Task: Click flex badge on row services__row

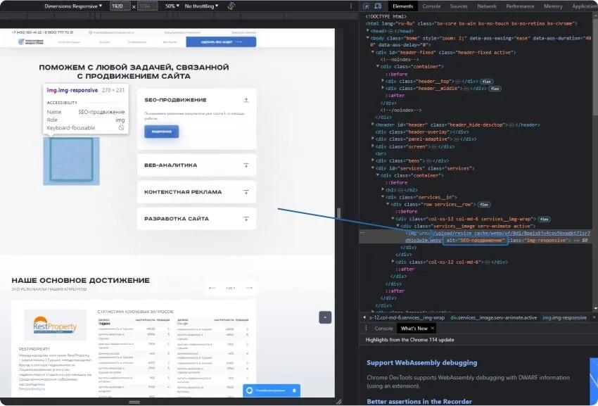Action: 484,205
